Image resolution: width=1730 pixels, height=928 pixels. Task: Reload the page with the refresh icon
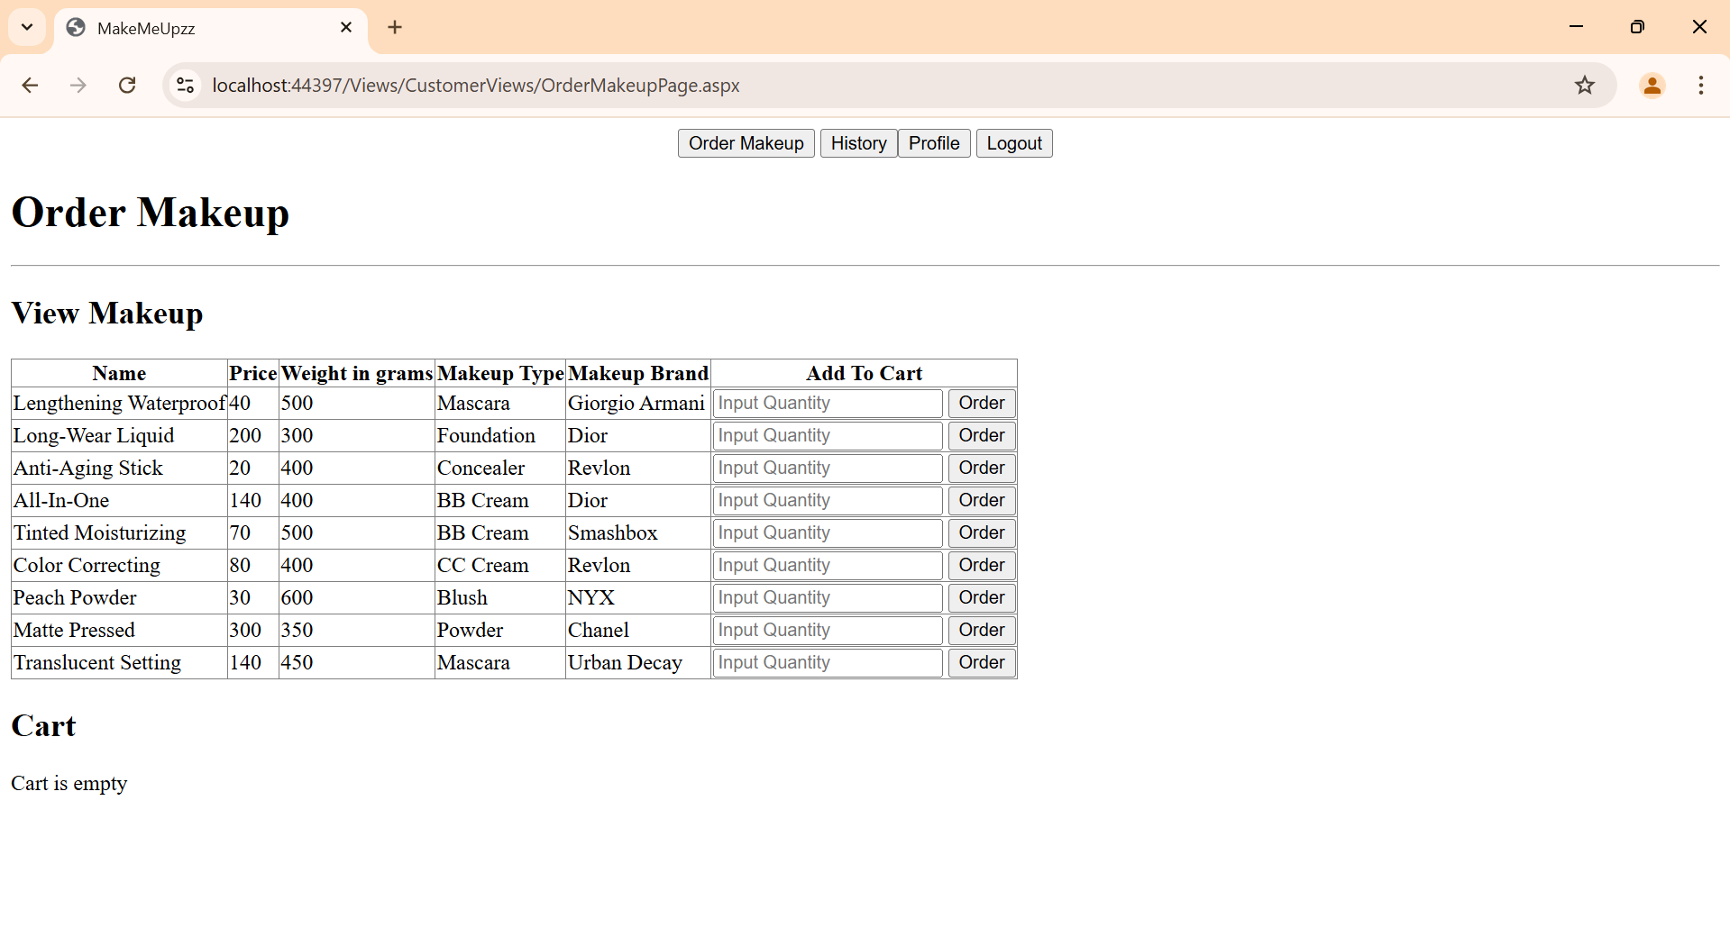click(127, 86)
